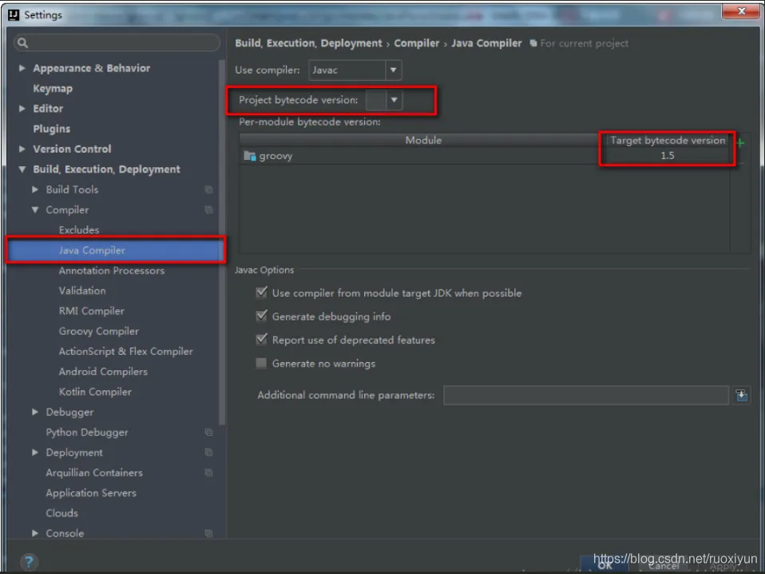Screen dimensions: 765x574
Task: Click the project-level icon next to Compiler
Action: [208, 209]
